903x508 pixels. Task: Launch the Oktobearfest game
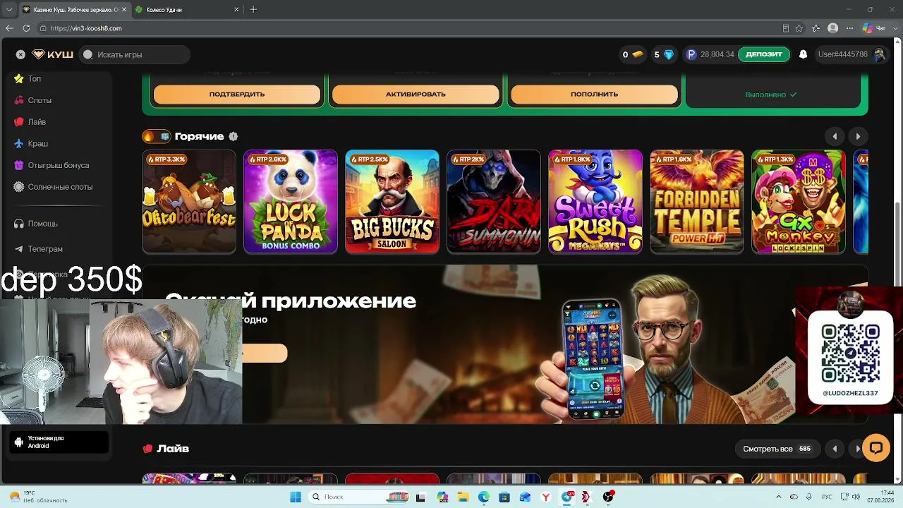[x=189, y=201]
